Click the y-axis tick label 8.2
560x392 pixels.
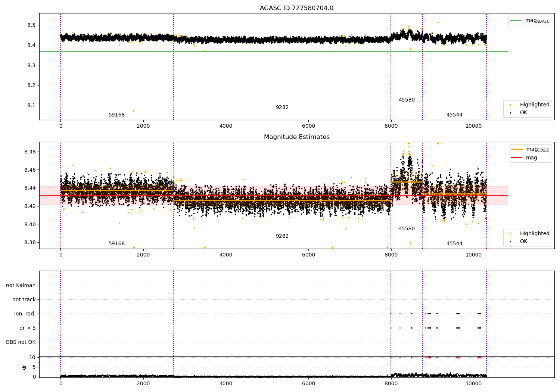(x=31, y=85)
